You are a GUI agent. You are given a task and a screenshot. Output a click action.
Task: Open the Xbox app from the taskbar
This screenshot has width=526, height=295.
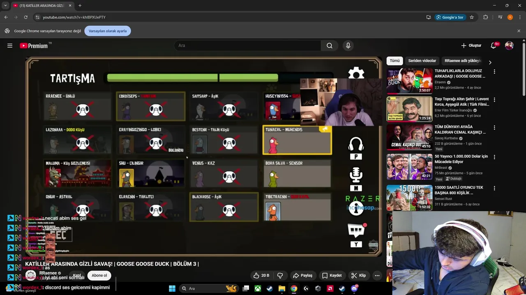pyautogui.click(x=258, y=288)
